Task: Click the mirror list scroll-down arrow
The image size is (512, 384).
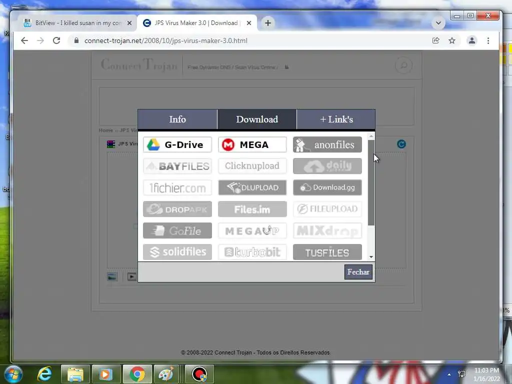Action: pyautogui.click(x=371, y=257)
